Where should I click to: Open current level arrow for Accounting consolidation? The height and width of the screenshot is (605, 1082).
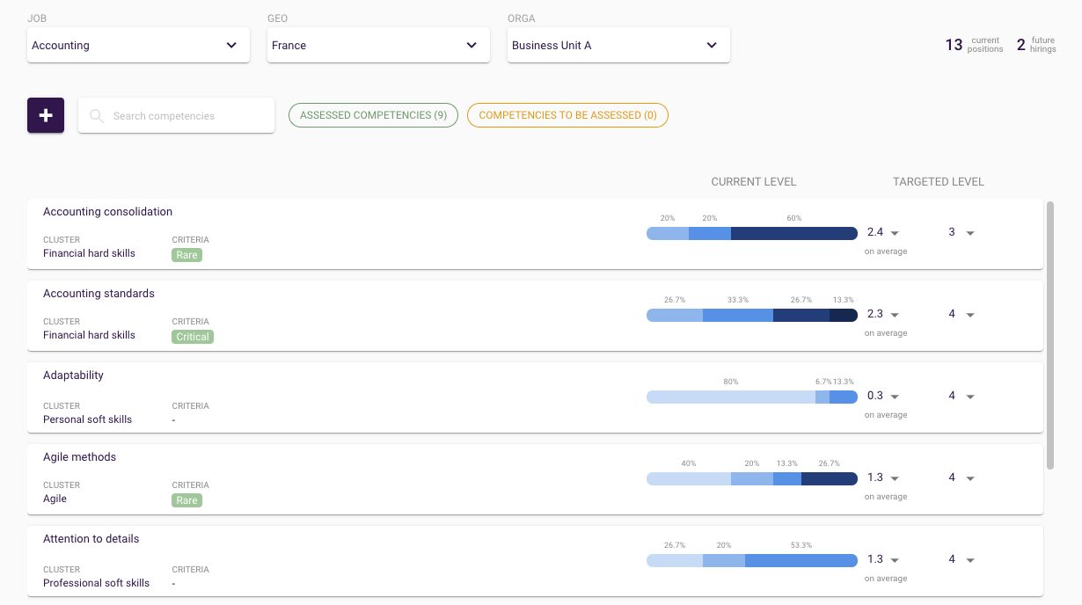point(895,233)
